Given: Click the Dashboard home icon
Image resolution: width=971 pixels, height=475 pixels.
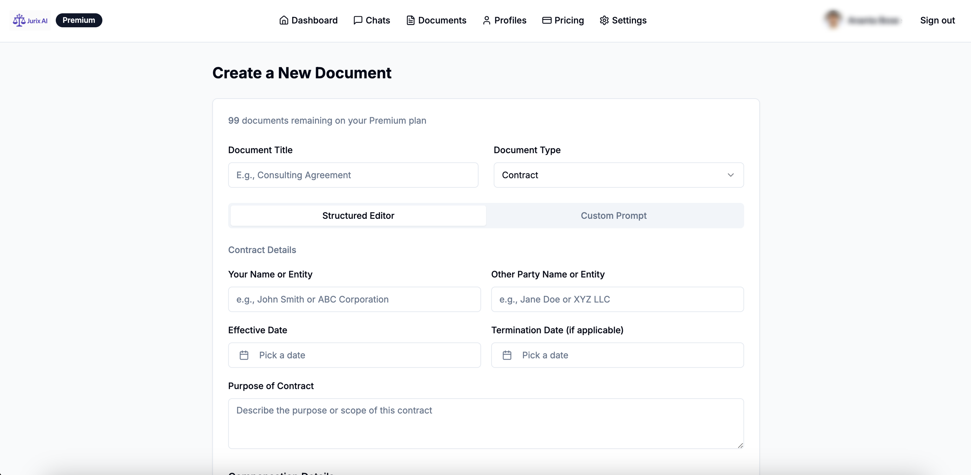Looking at the screenshot, I should click(283, 20).
